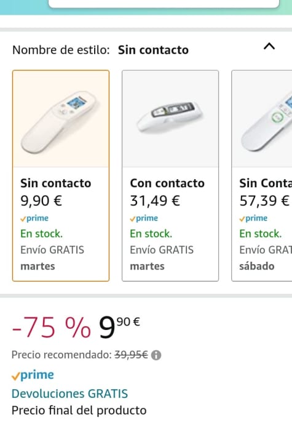Click the prime logo on the Con contacto card

(x=144, y=218)
